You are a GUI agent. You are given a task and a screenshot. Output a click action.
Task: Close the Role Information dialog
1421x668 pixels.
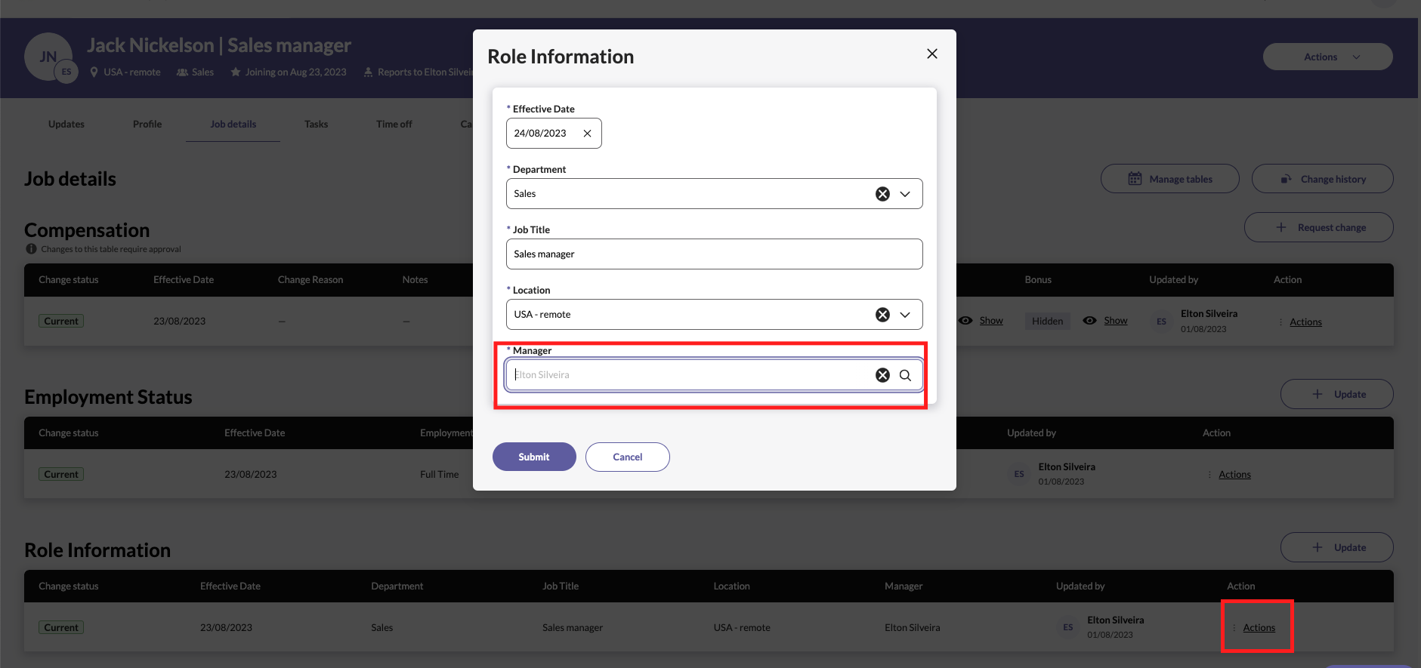click(x=931, y=54)
